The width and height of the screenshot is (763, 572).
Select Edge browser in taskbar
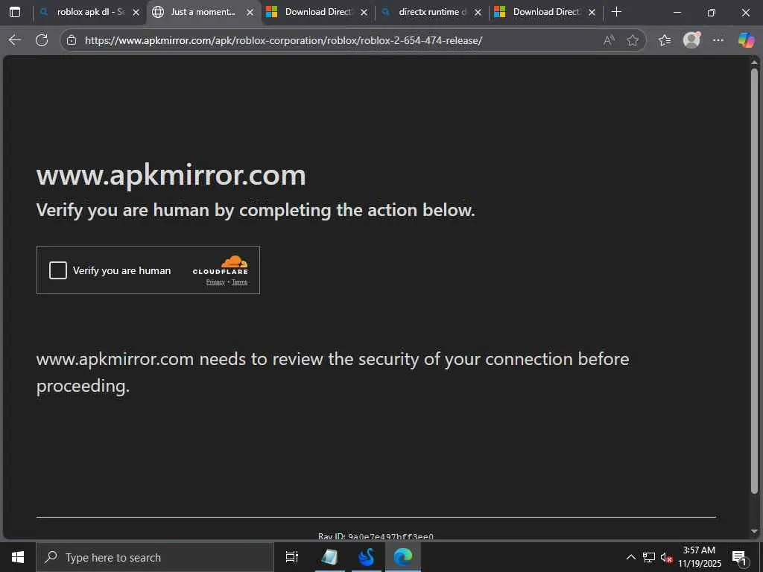[403, 557]
